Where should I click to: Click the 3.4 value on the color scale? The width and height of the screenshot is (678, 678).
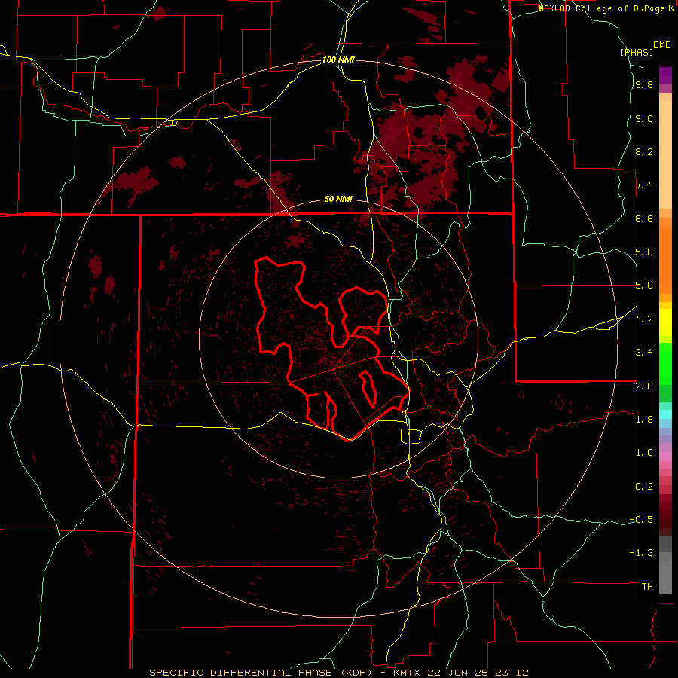(644, 353)
